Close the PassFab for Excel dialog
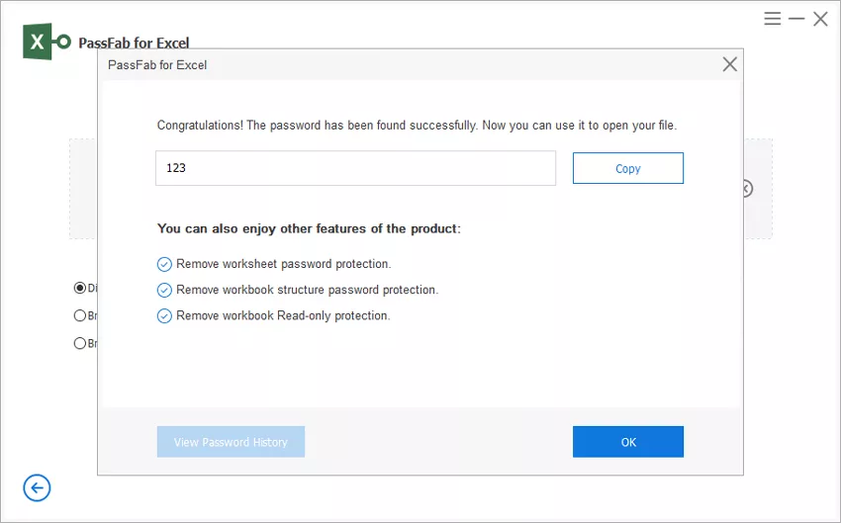The height and width of the screenshot is (523, 841). pyautogui.click(x=729, y=64)
